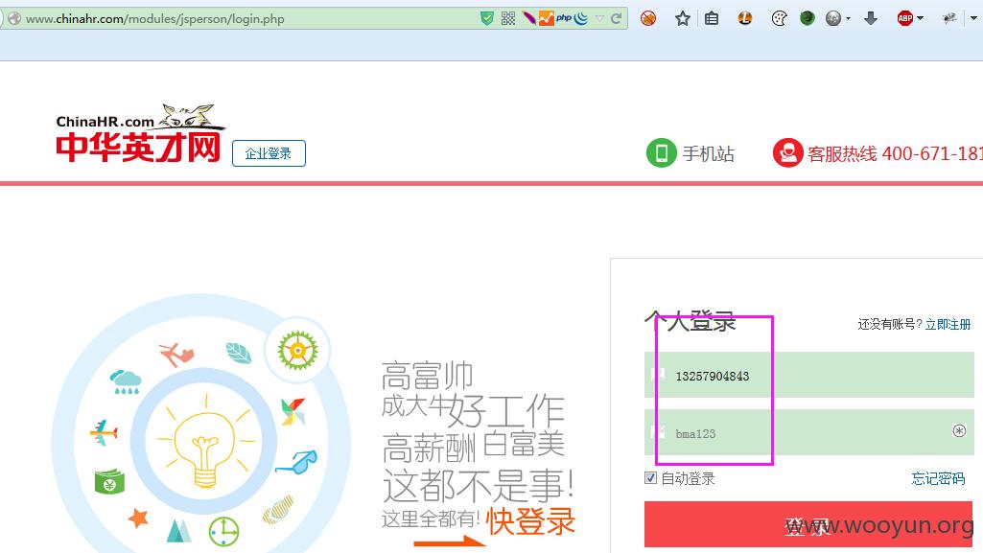Click the 立即注册 register link
Screen dimensions: 983x553
[x=948, y=324]
